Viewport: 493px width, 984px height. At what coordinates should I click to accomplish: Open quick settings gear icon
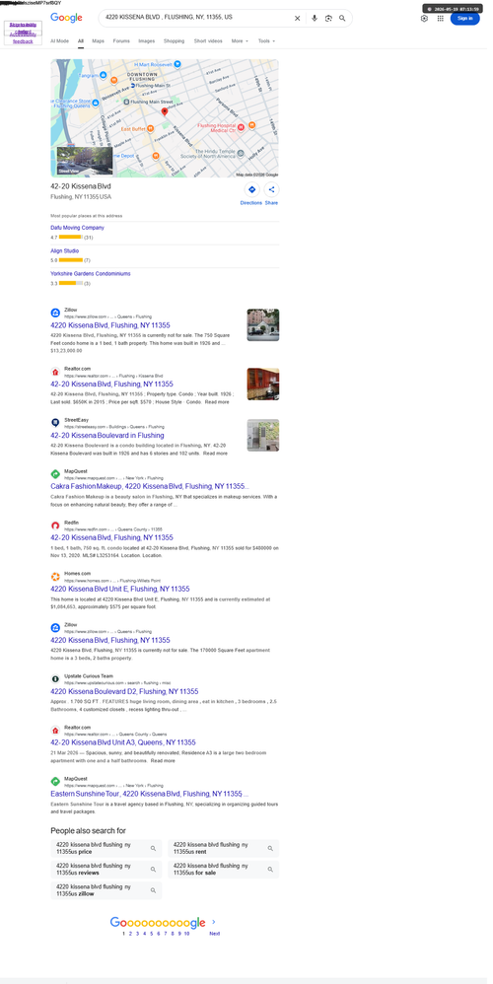(x=424, y=18)
